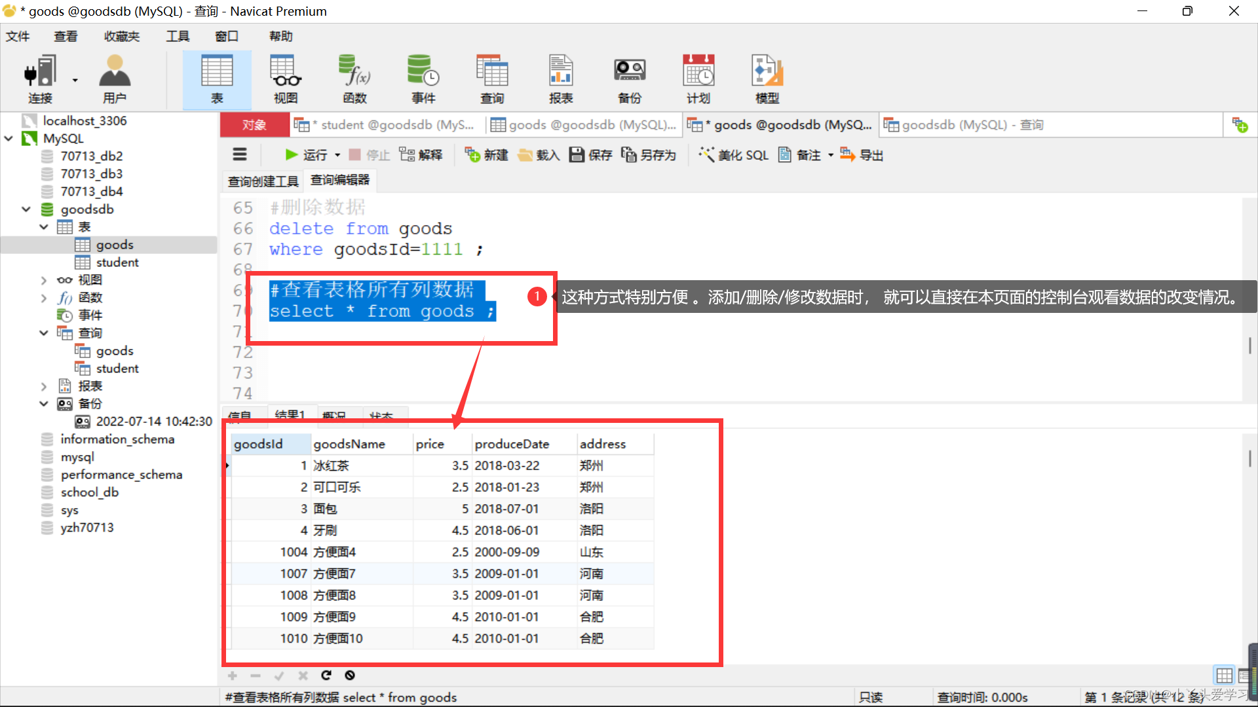Switch to 结果1 result tab
This screenshot has height=707, width=1258.
[x=290, y=415]
